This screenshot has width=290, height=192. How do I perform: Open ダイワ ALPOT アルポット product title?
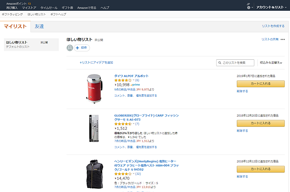pos(131,76)
